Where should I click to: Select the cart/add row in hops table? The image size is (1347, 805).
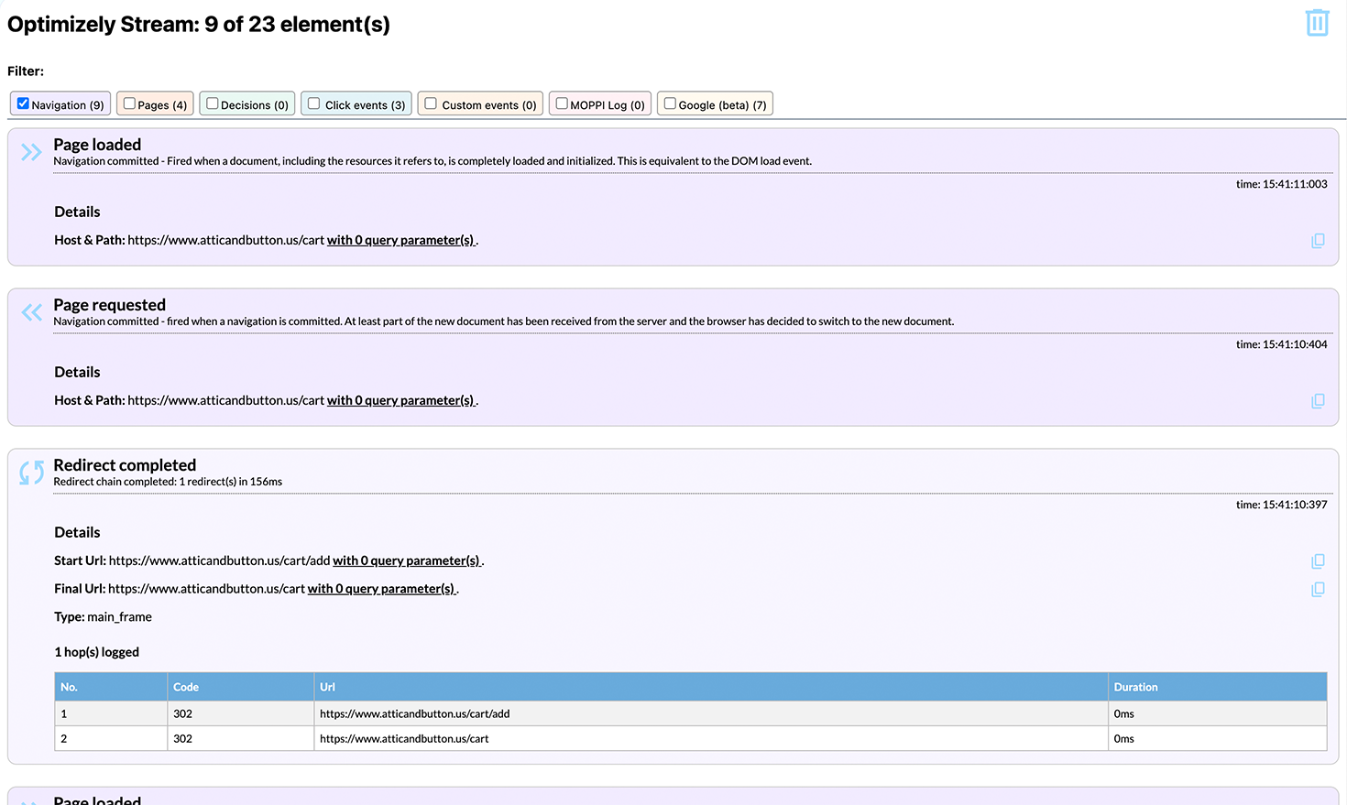(414, 713)
